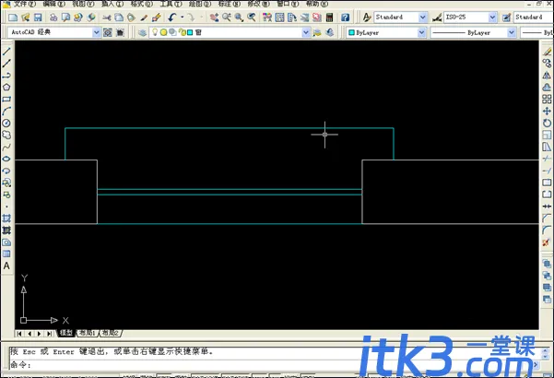554x378 pixels.
Task: Select the Fillet tool
Action: (547, 230)
